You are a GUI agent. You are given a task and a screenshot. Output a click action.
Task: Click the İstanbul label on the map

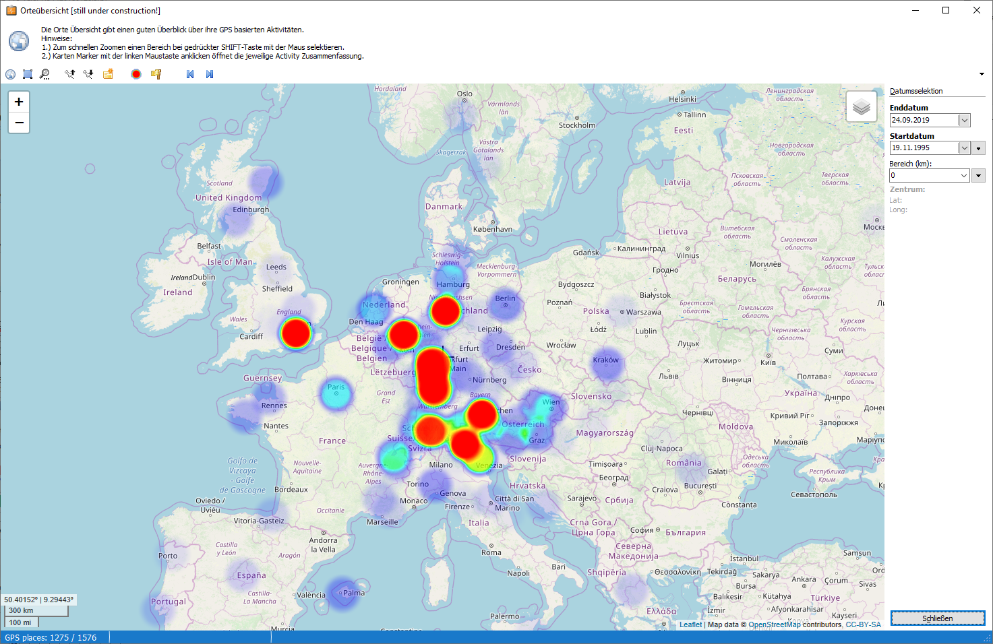744,558
